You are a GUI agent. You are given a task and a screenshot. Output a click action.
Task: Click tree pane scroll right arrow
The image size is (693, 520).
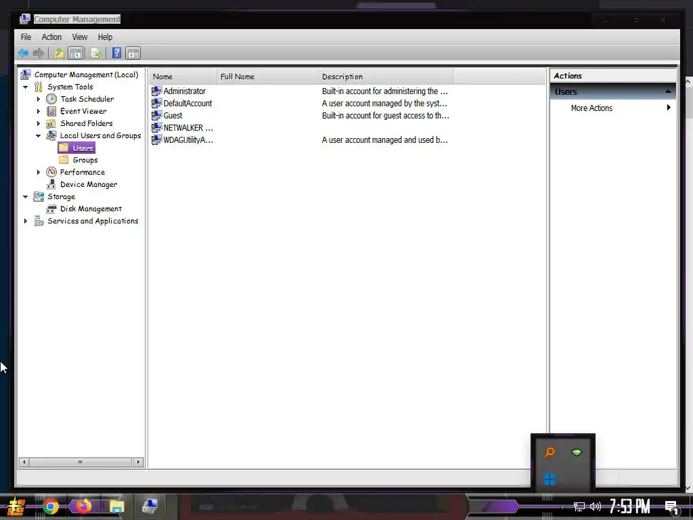(x=138, y=462)
